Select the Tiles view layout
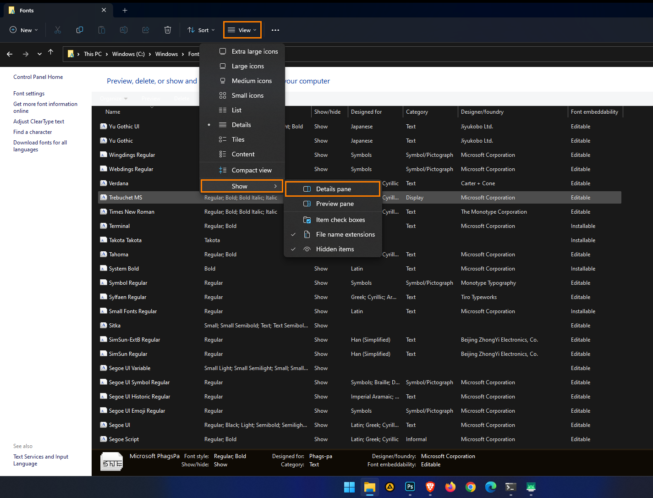653x498 pixels. coord(242,139)
